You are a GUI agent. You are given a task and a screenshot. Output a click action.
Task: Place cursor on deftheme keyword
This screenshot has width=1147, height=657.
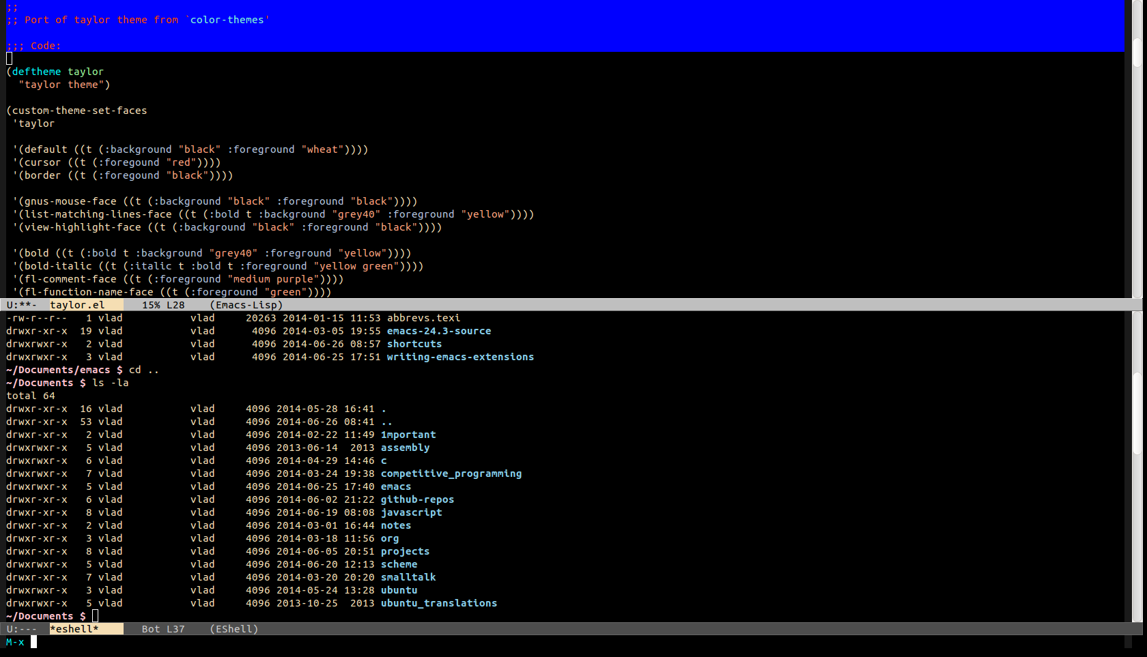pyautogui.click(x=36, y=72)
